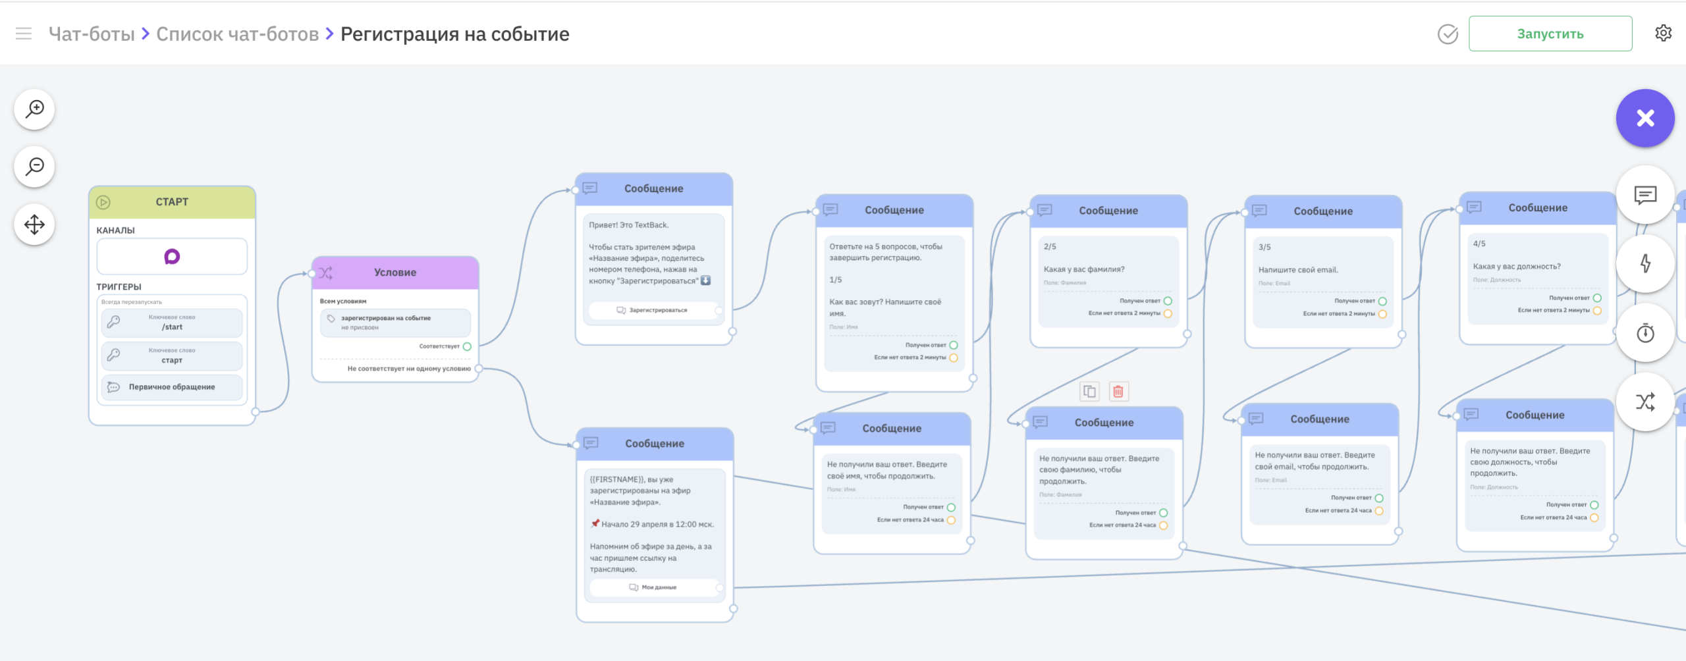This screenshot has width=1686, height=661.
Task: Go to Чат-боты breadcrumb
Action: (92, 34)
